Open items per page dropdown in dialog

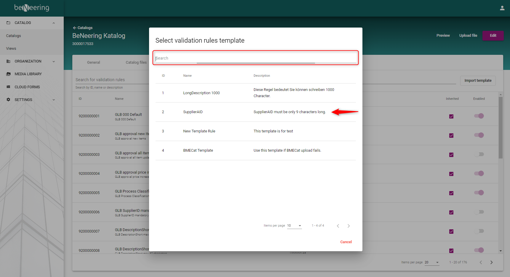294,226
